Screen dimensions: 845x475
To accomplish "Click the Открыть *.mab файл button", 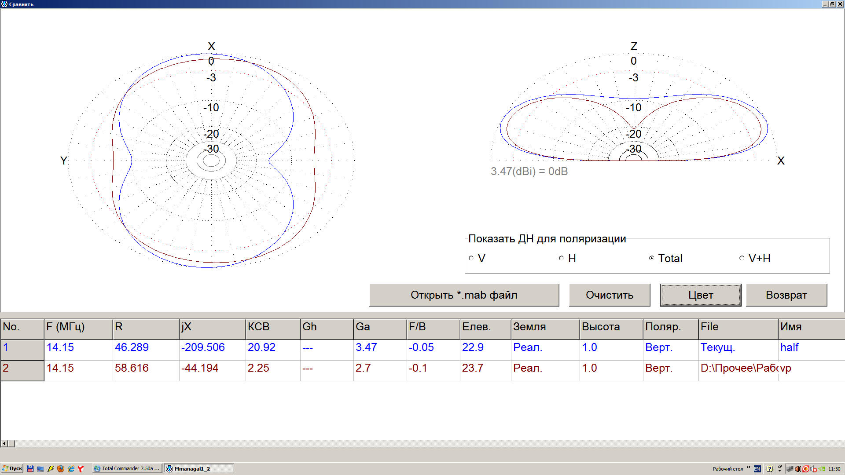I will [x=464, y=295].
